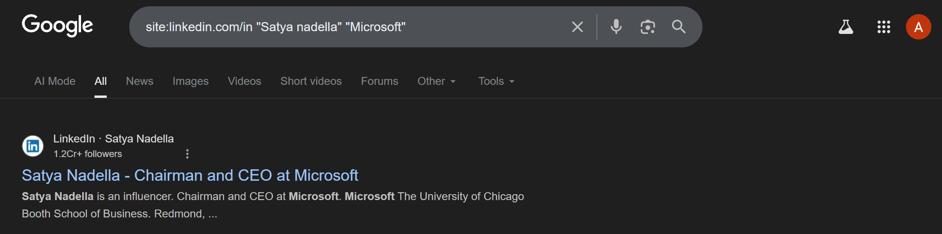Clear the search query with X

tap(578, 27)
